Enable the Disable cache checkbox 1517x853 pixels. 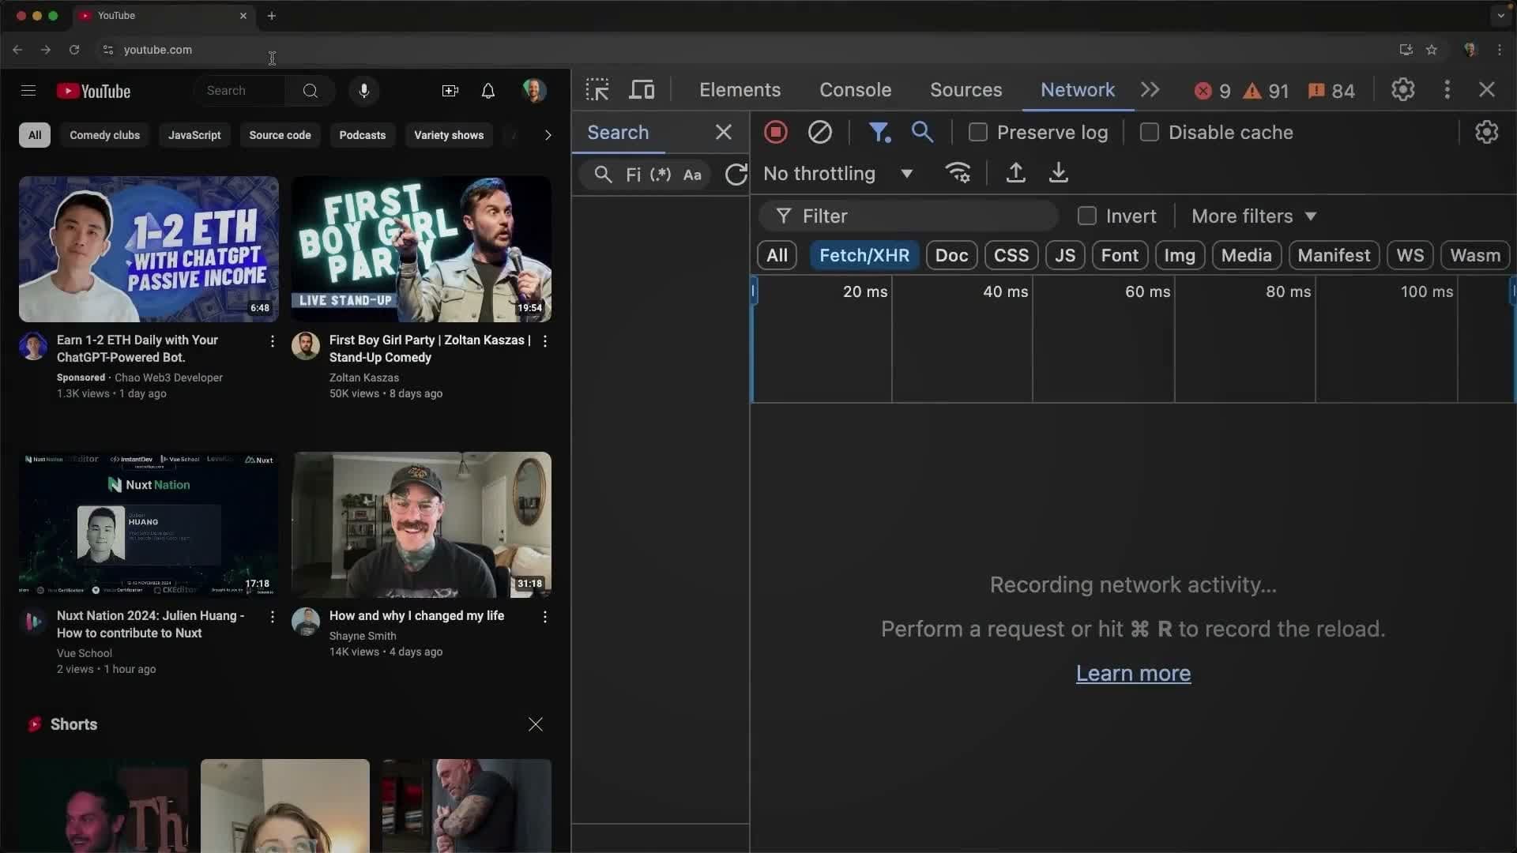(x=1150, y=133)
